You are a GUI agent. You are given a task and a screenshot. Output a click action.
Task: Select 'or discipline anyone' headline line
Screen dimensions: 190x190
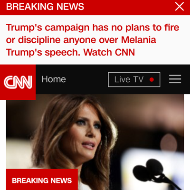coord(51,40)
